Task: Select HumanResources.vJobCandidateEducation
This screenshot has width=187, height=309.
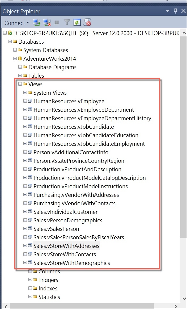Action: [x=86, y=135]
